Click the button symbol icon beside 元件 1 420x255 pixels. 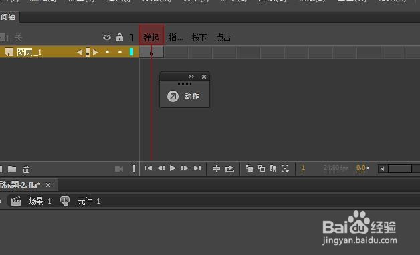pyautogui.click(x=65, y=201)
